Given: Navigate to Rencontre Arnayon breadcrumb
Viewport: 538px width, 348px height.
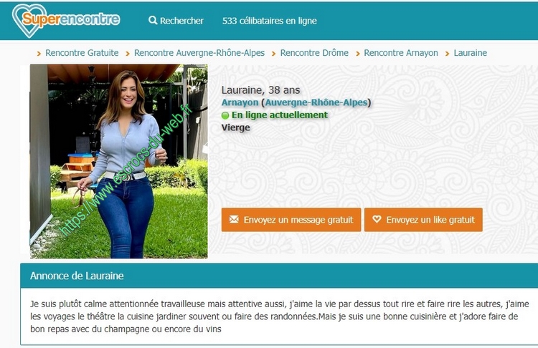Looking at the screenshot, I should pos(401,53).
